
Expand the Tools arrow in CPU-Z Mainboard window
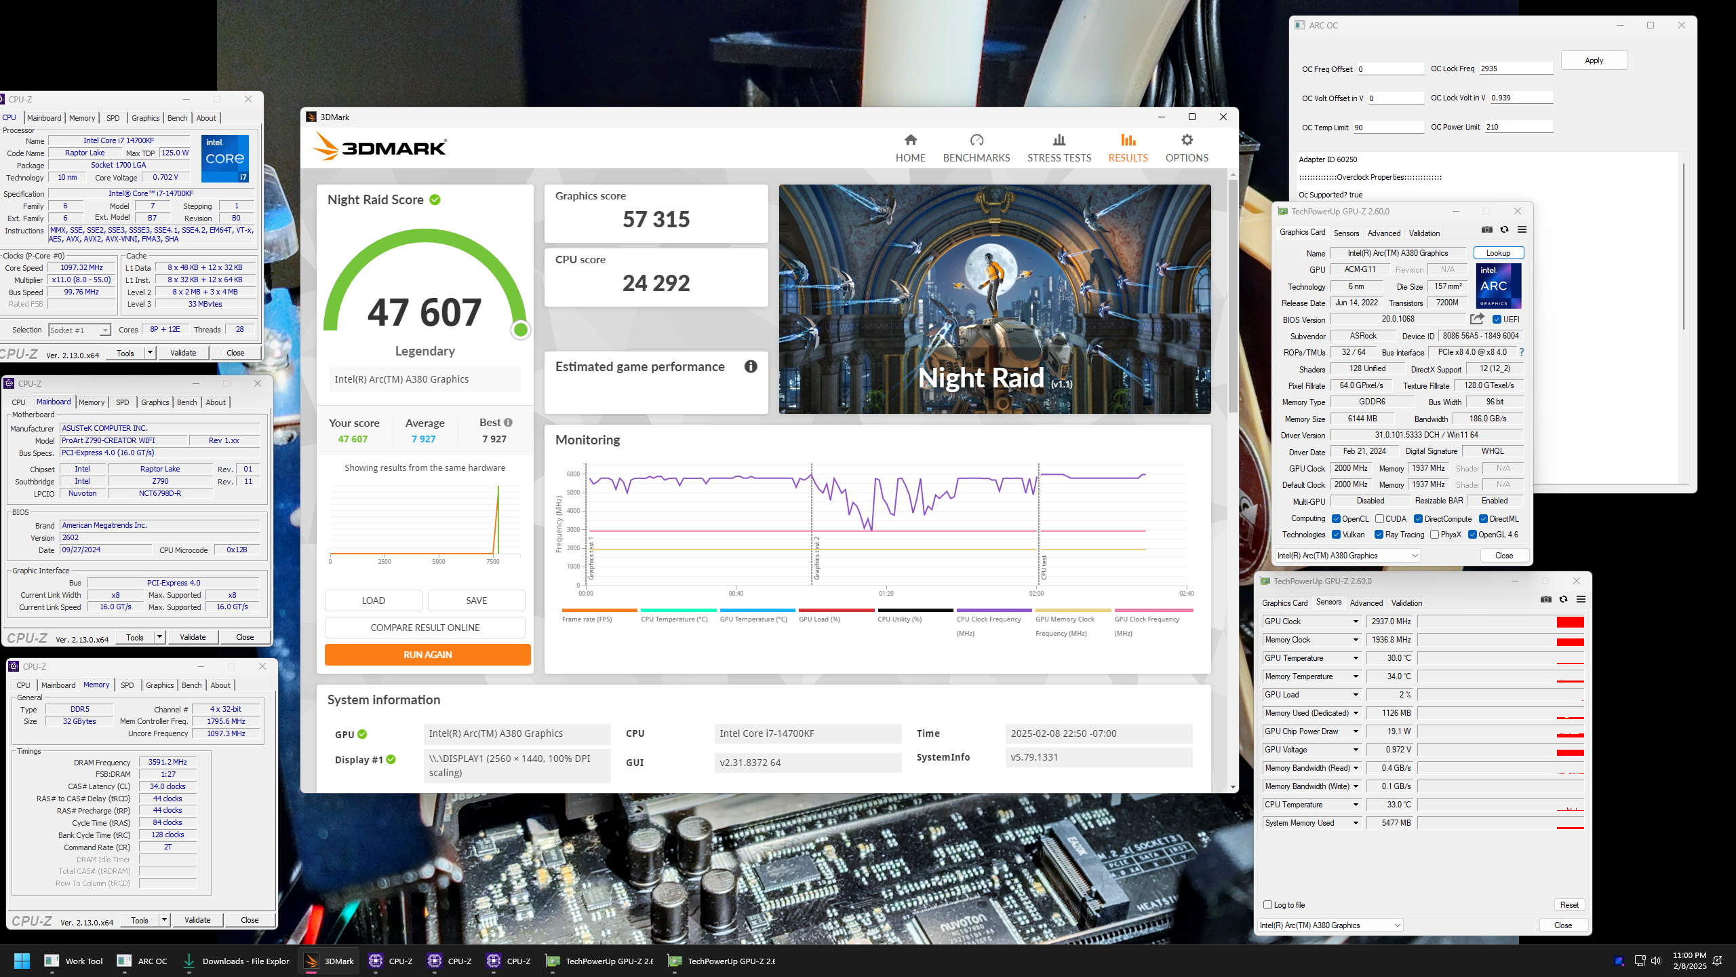tap(159, 637)
